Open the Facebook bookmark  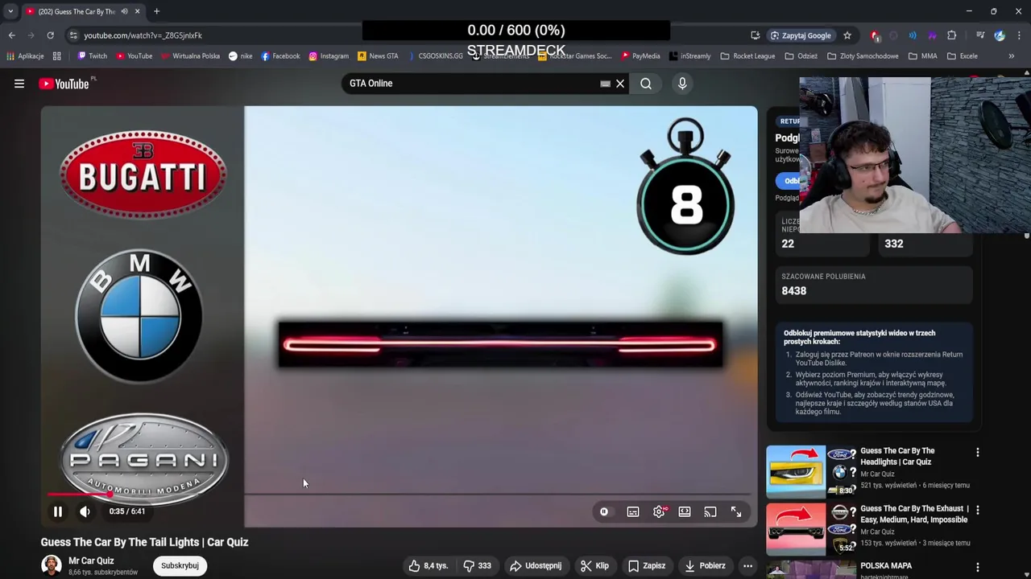280,56
